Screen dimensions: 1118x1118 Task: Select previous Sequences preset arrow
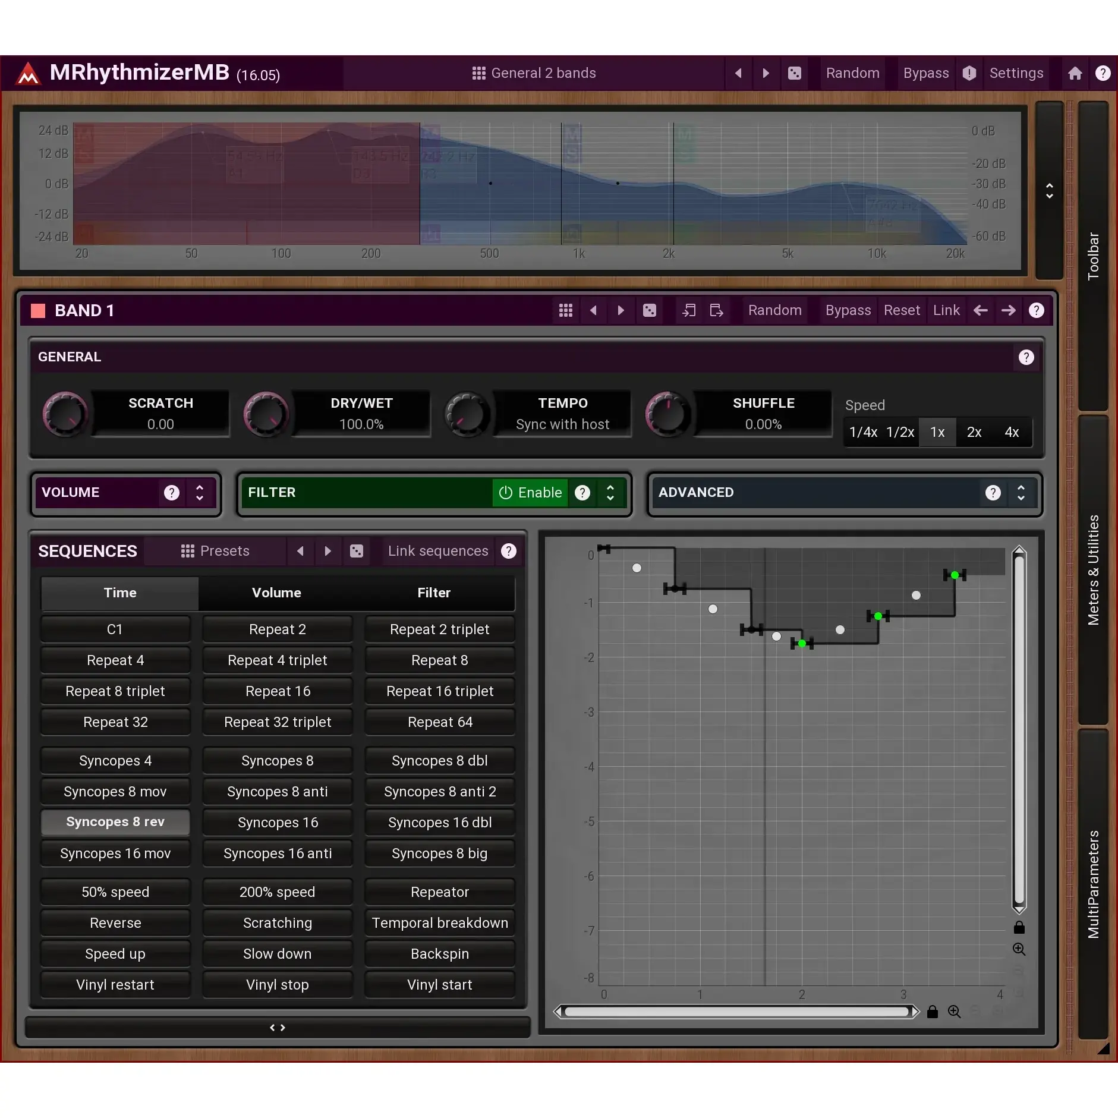pyautogui.click(x=301, y=551)
